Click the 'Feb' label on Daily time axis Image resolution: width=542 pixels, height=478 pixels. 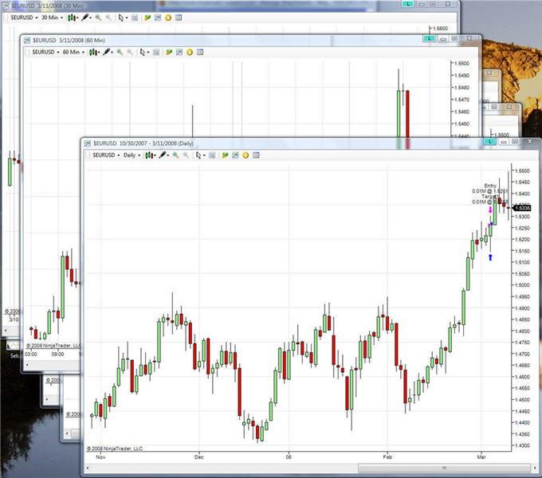(387, 457)
